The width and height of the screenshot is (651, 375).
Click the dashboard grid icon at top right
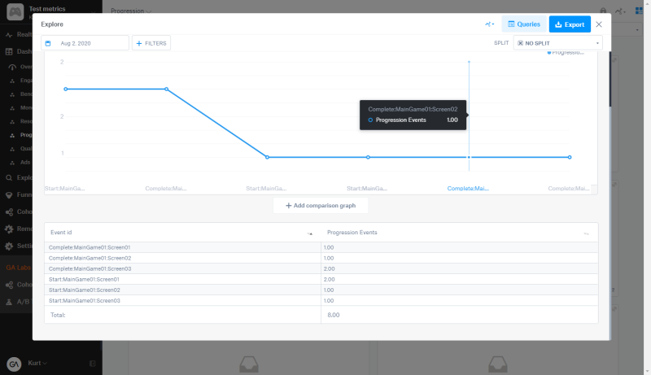pos(639,11)
